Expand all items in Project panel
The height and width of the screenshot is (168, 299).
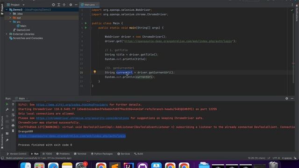(59, 5)
